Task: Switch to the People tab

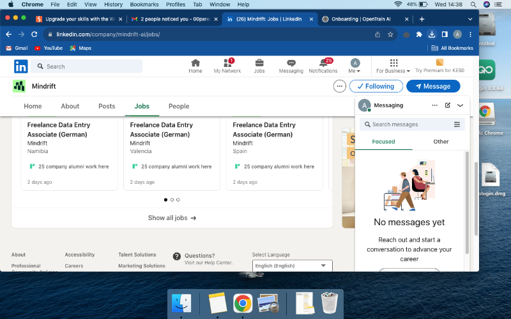Action: coord(179,107)
